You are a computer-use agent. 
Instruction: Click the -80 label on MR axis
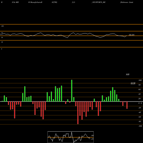(140, 122)
